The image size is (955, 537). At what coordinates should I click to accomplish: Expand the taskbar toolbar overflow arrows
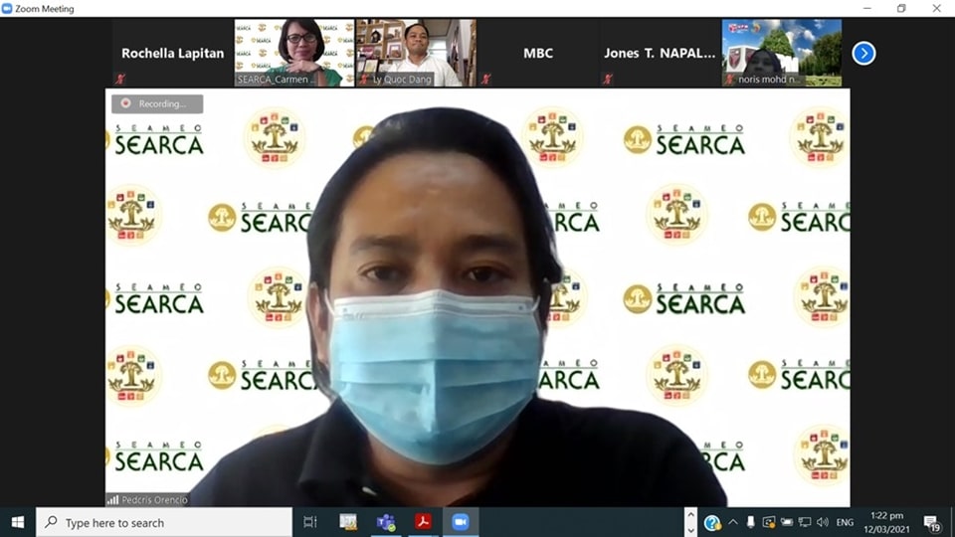click(x=690, y=522)
